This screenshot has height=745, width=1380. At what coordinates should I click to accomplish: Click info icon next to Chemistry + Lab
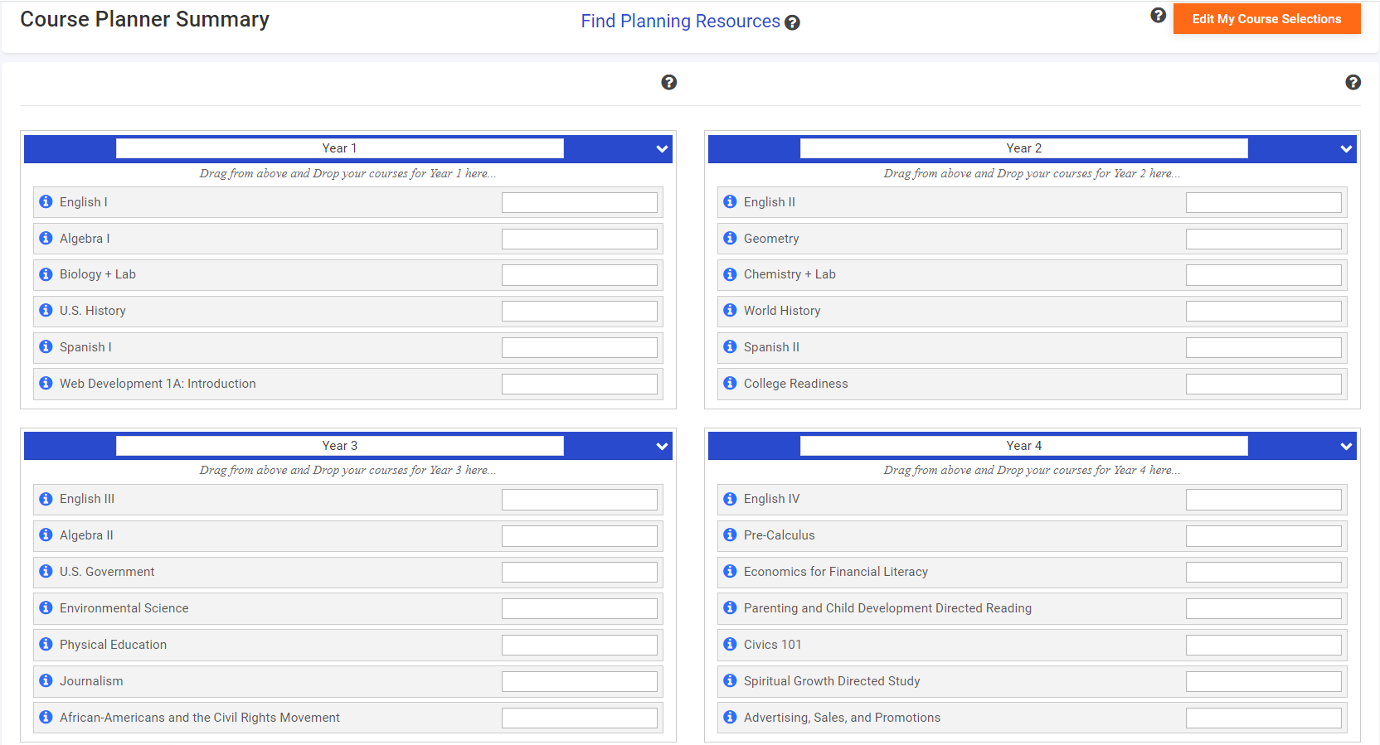pyautogui.click(x=731, y=274)
